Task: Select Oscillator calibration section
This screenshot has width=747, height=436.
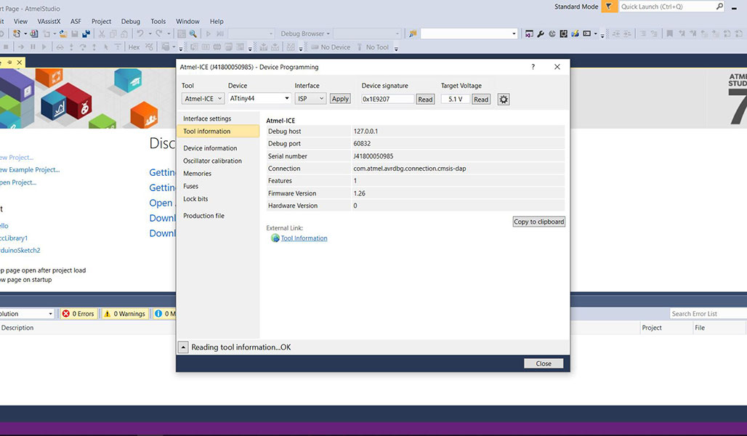Action: coord(218,161)
